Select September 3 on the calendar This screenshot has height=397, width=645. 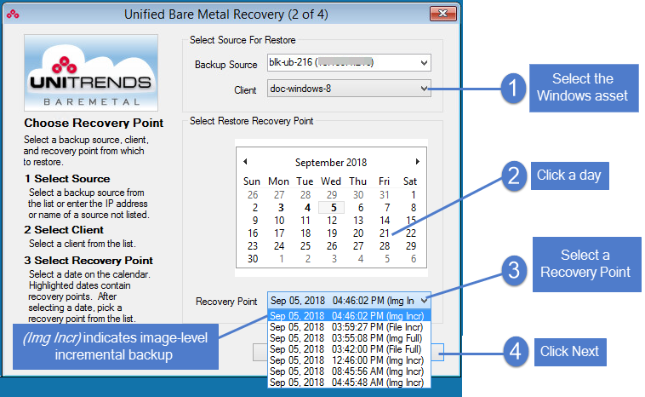pos(280,208)
